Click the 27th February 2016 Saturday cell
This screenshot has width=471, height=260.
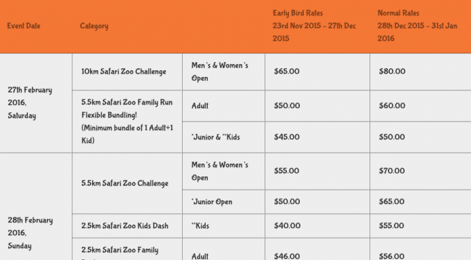36,103
